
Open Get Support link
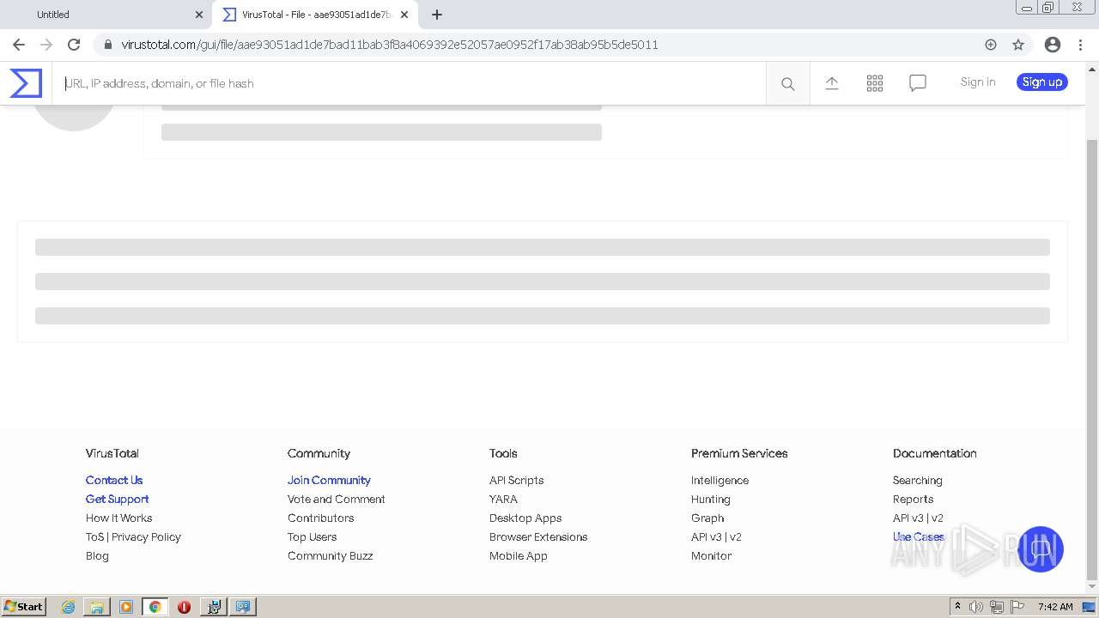point(117,499)
